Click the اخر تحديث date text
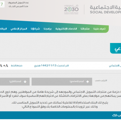Screen dimensions: 121x121 click(51, 66)
